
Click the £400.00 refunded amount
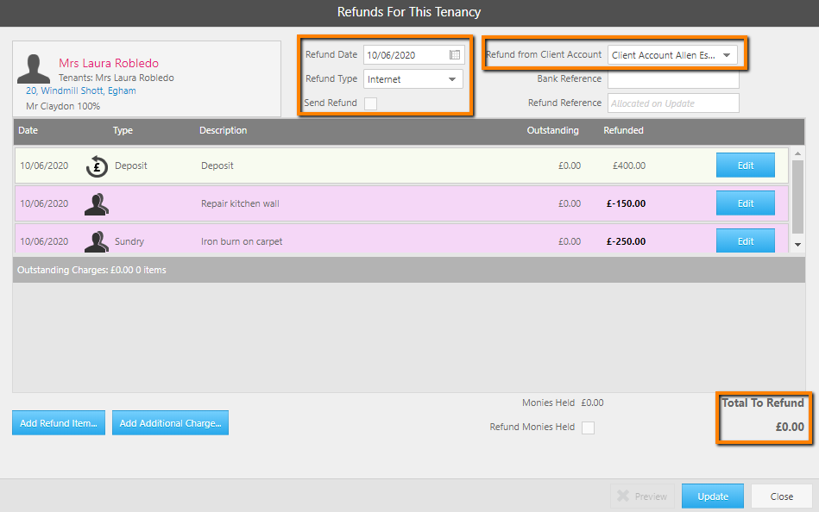click(629, 165)
